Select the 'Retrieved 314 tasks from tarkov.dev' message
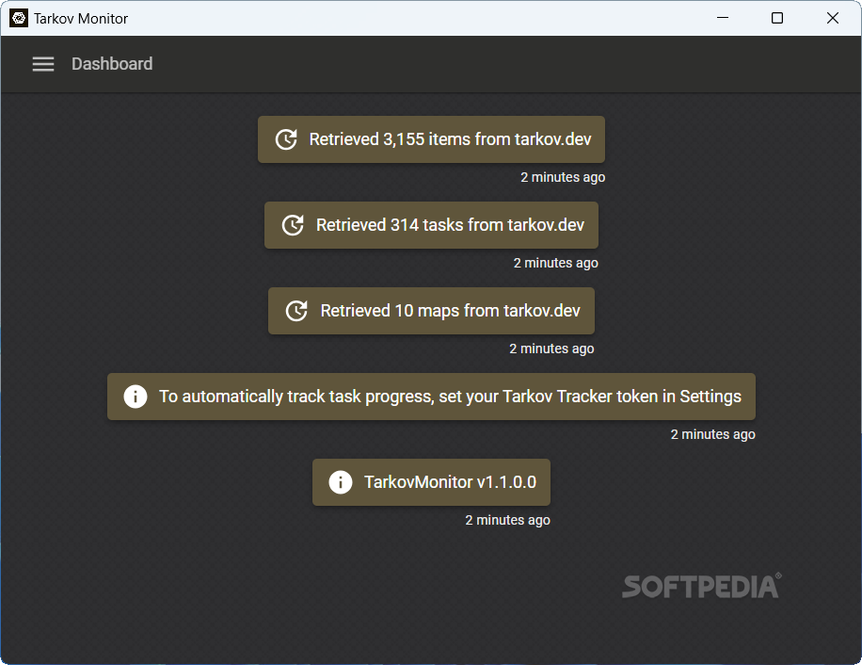The height and width of the screenshot is (665, 862). point(432,225)
